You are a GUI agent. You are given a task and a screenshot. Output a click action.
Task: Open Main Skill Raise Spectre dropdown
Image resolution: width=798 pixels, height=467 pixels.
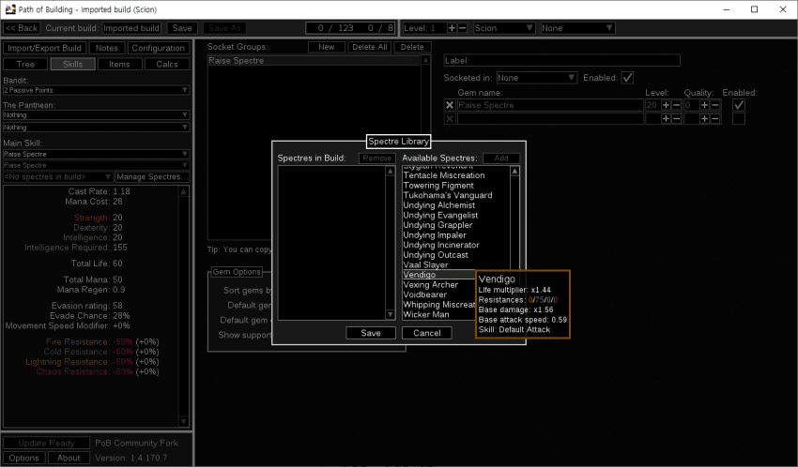tap(96, 154)
